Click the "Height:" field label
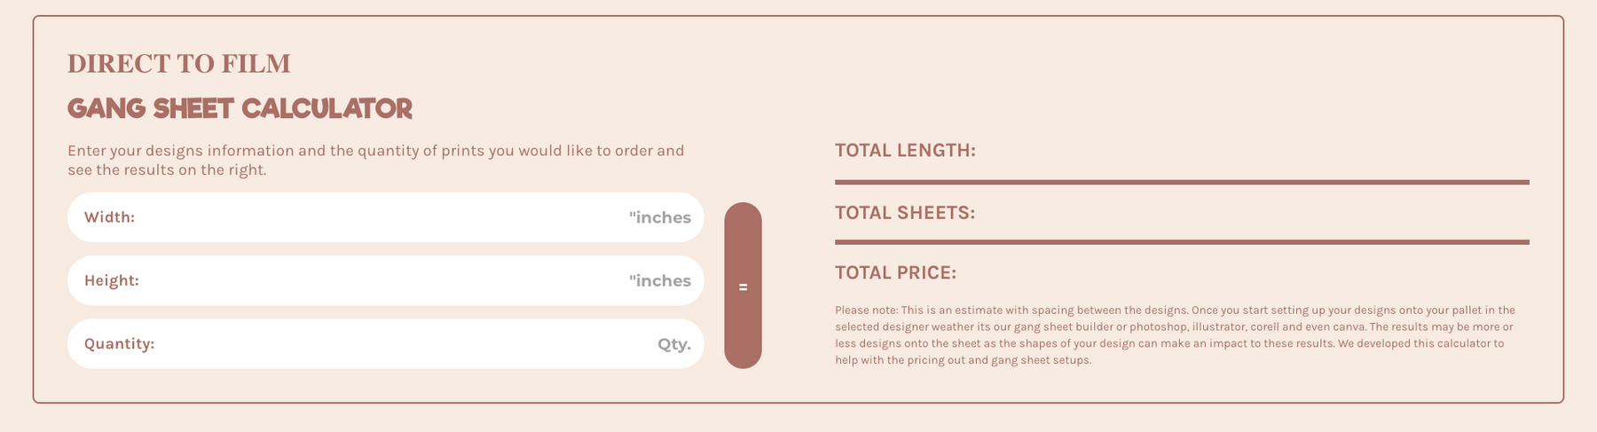Screen dimensions: 1597x432 pos(112,281)
